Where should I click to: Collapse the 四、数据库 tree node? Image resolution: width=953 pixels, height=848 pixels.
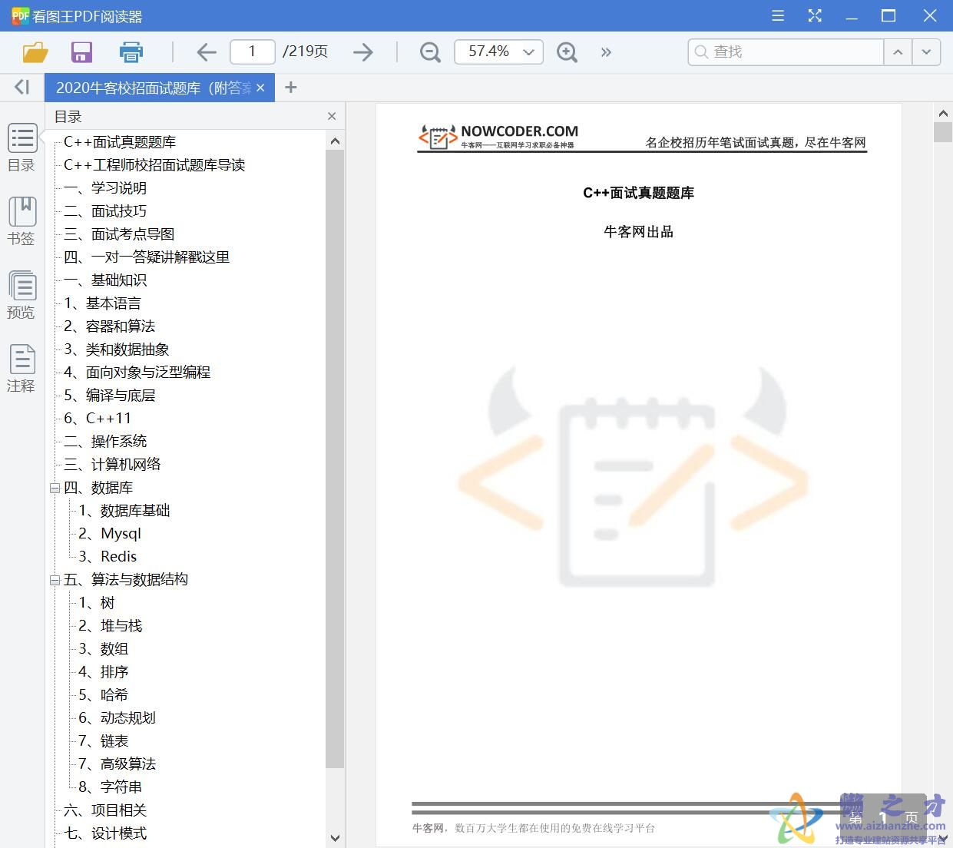coord(55,488)
